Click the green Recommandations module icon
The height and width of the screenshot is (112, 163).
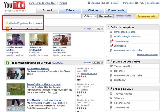click(7, 63)
